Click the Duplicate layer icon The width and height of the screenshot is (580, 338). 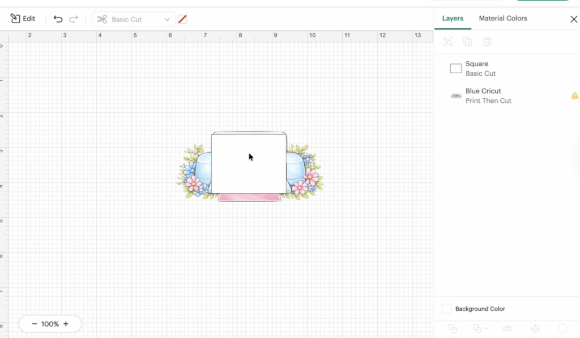pos(467,41)
